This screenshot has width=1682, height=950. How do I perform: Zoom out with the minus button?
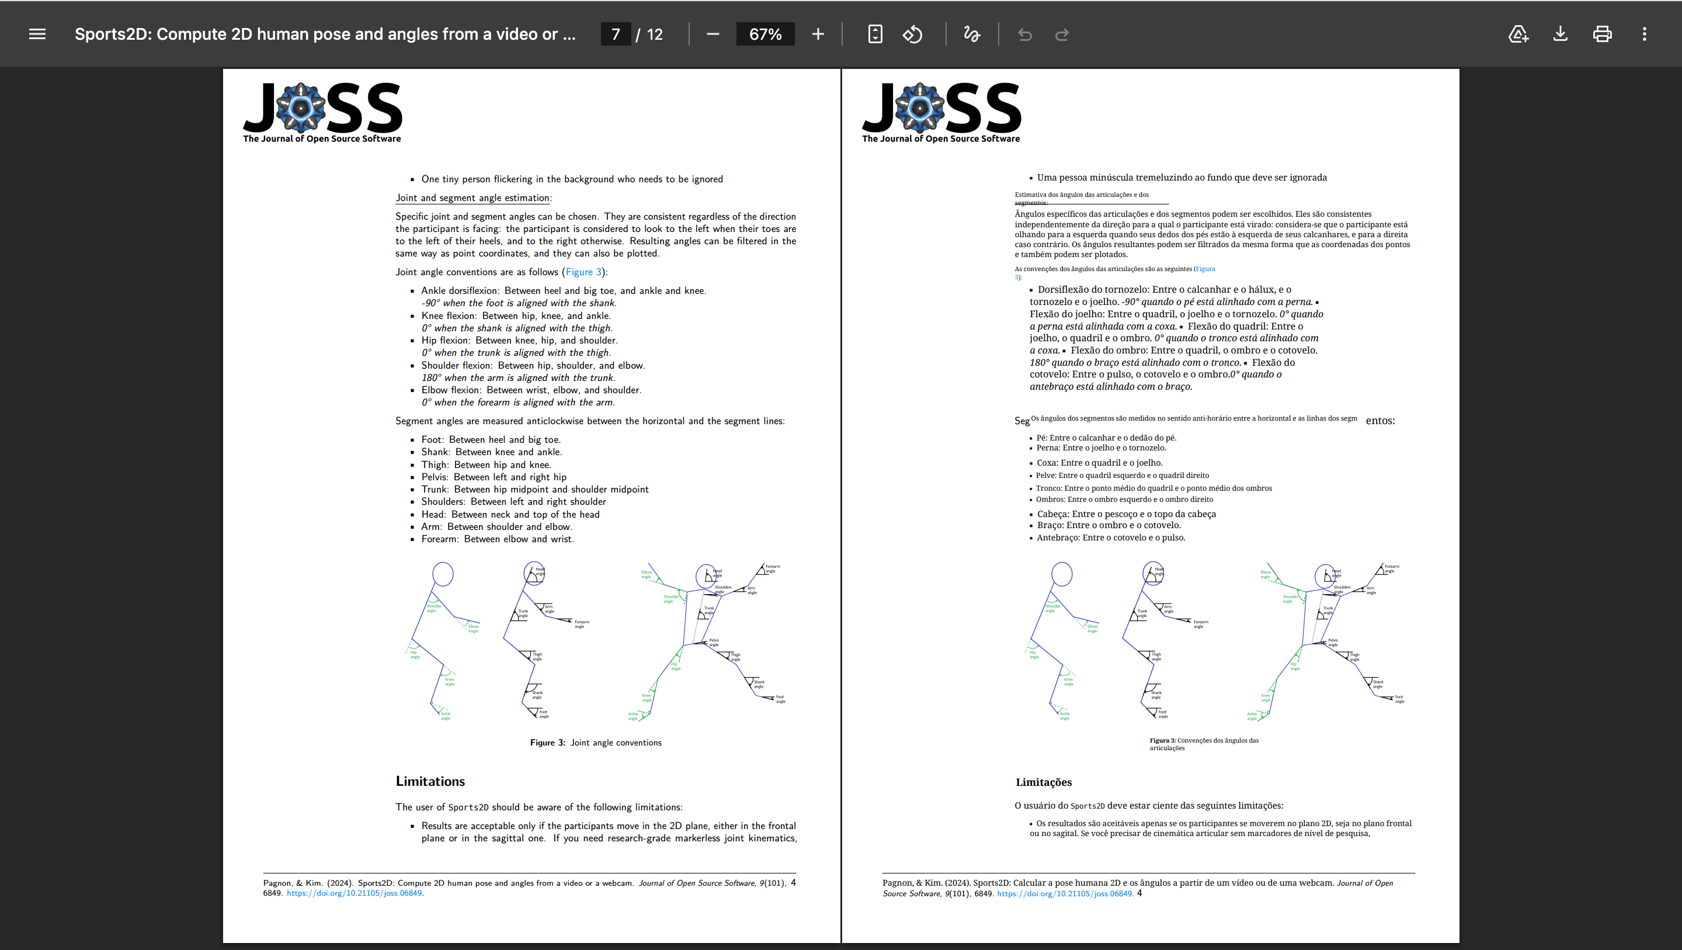(713, 34)
